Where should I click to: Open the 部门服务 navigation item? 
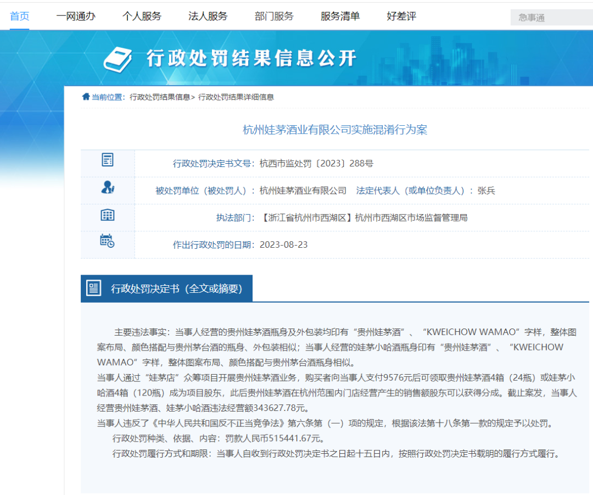[x=274, y=16]
